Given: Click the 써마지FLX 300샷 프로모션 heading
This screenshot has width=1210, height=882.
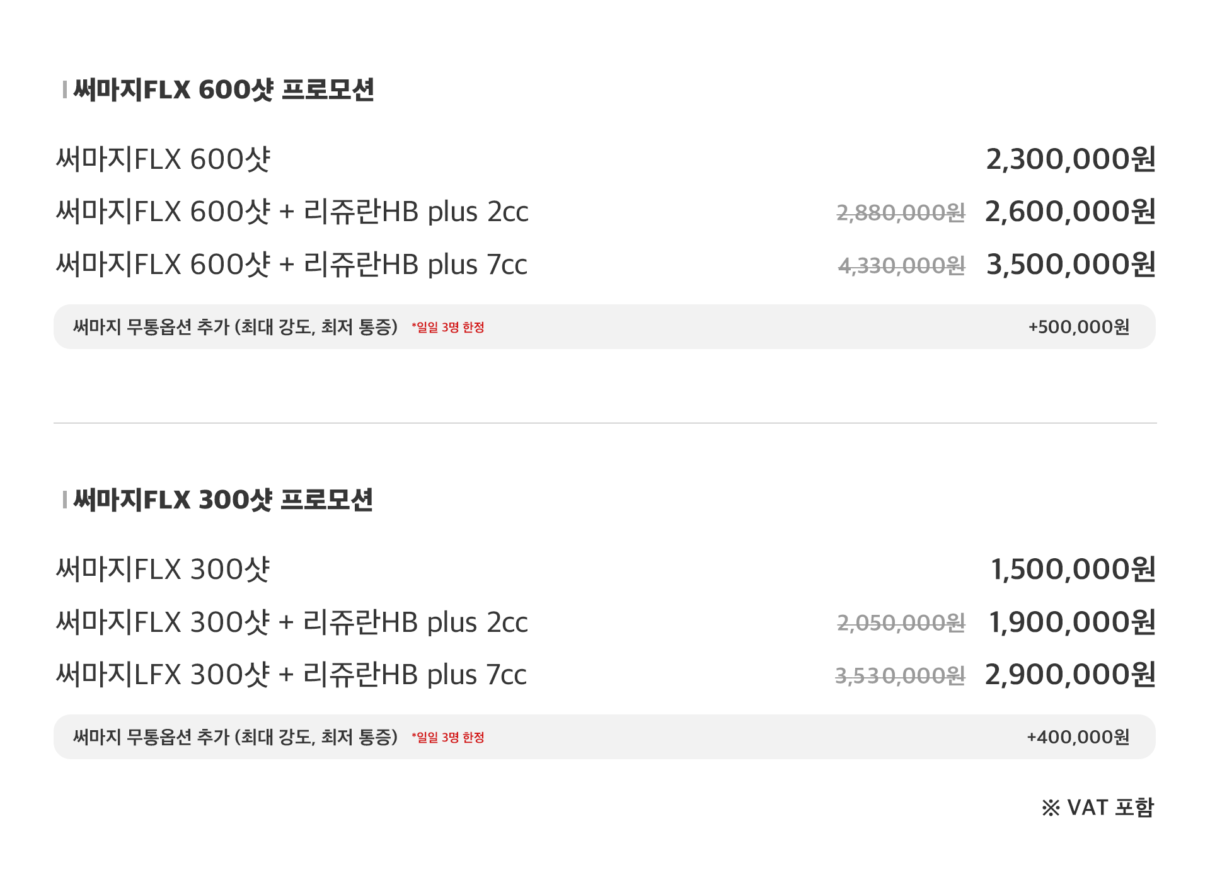Looking at the screenshot, I should pos(222,500).
